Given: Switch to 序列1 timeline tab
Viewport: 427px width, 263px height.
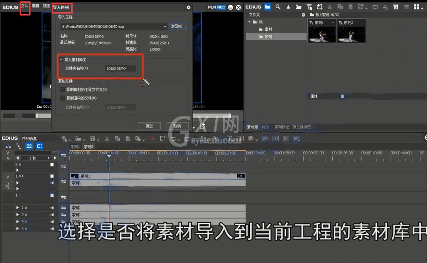Looking at the screenshot, I should (x=75, y=146).
